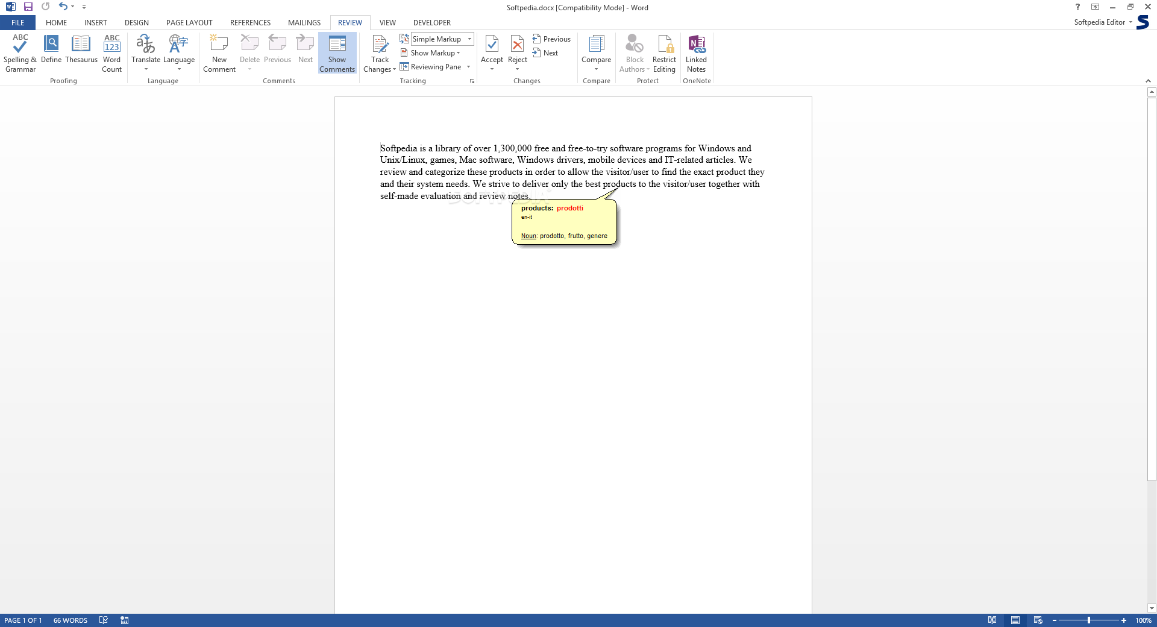Click PAGE 1 OF 1 status indicator
Image resolution: width=1157 pixels, height=627 pixels.
click(23, 620)
